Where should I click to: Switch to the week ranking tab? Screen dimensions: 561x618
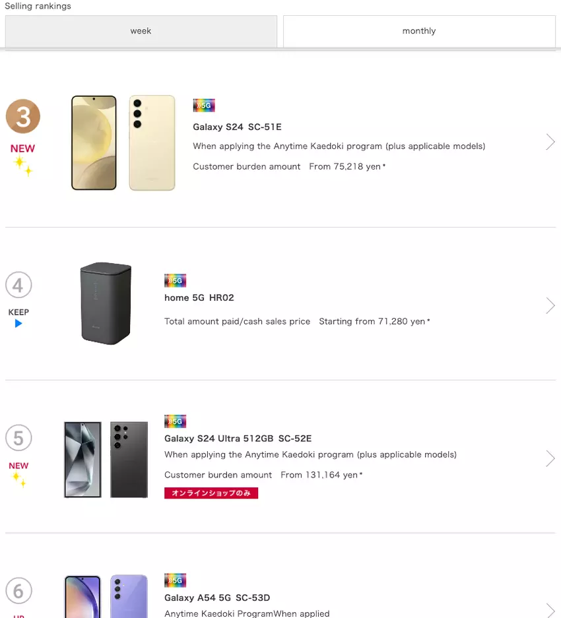pos(141,31)
